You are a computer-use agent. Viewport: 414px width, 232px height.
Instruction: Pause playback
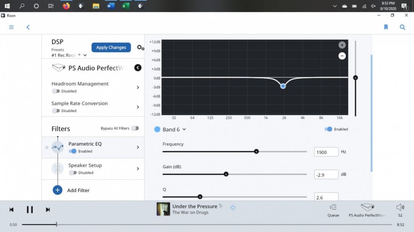coord(30,209)
